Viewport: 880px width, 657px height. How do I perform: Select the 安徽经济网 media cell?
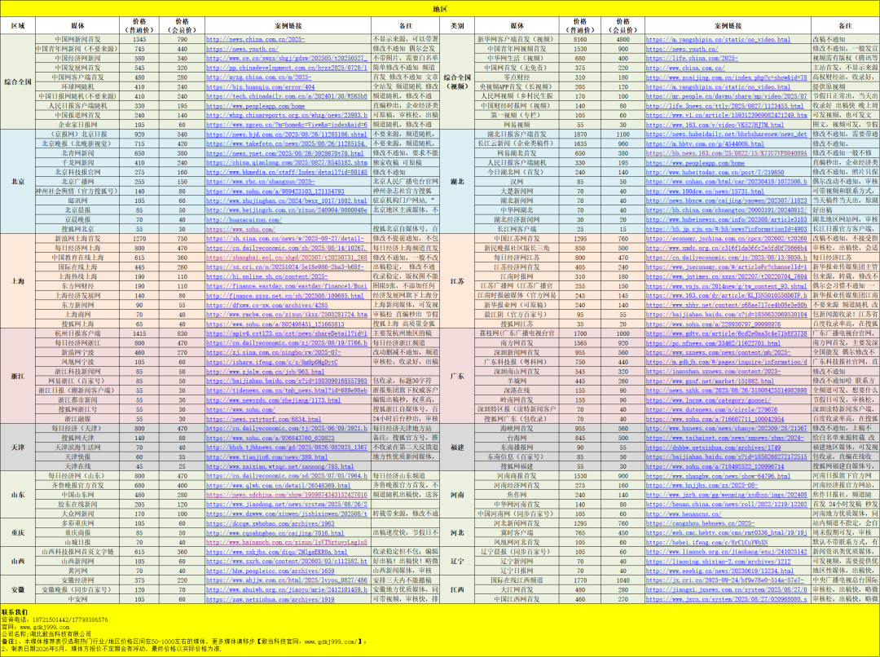click(x=78, y=580)
